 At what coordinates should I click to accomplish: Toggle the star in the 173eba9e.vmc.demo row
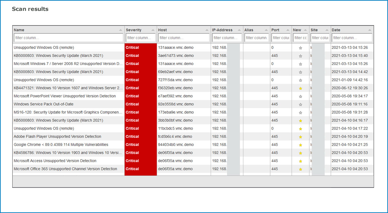tap(301, 113)
